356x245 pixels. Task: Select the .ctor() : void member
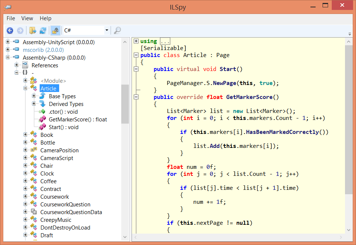pyautogui.click(x=63, y=111)
